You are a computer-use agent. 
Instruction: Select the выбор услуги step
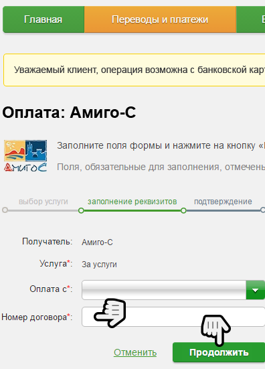pyautogui.click(x=43, y=202)
